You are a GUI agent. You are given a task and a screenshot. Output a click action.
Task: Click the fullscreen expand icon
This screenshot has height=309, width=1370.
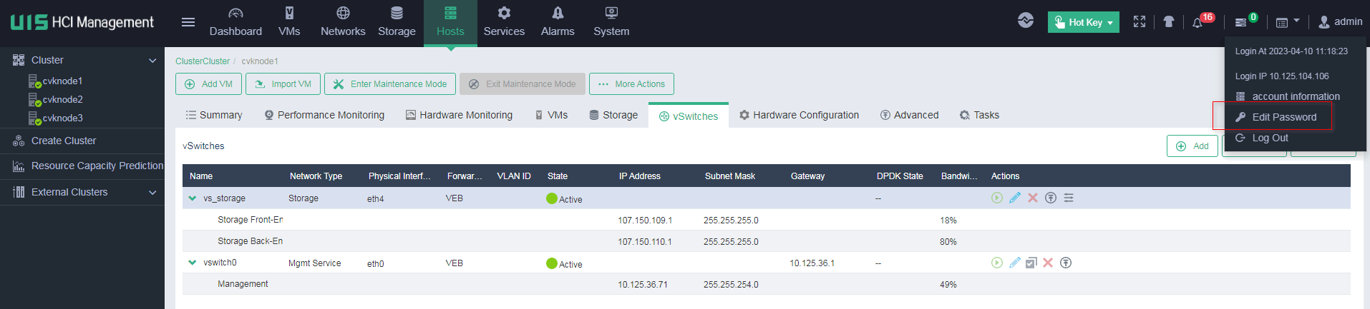pyautogui.click(x=1140, y=22)
